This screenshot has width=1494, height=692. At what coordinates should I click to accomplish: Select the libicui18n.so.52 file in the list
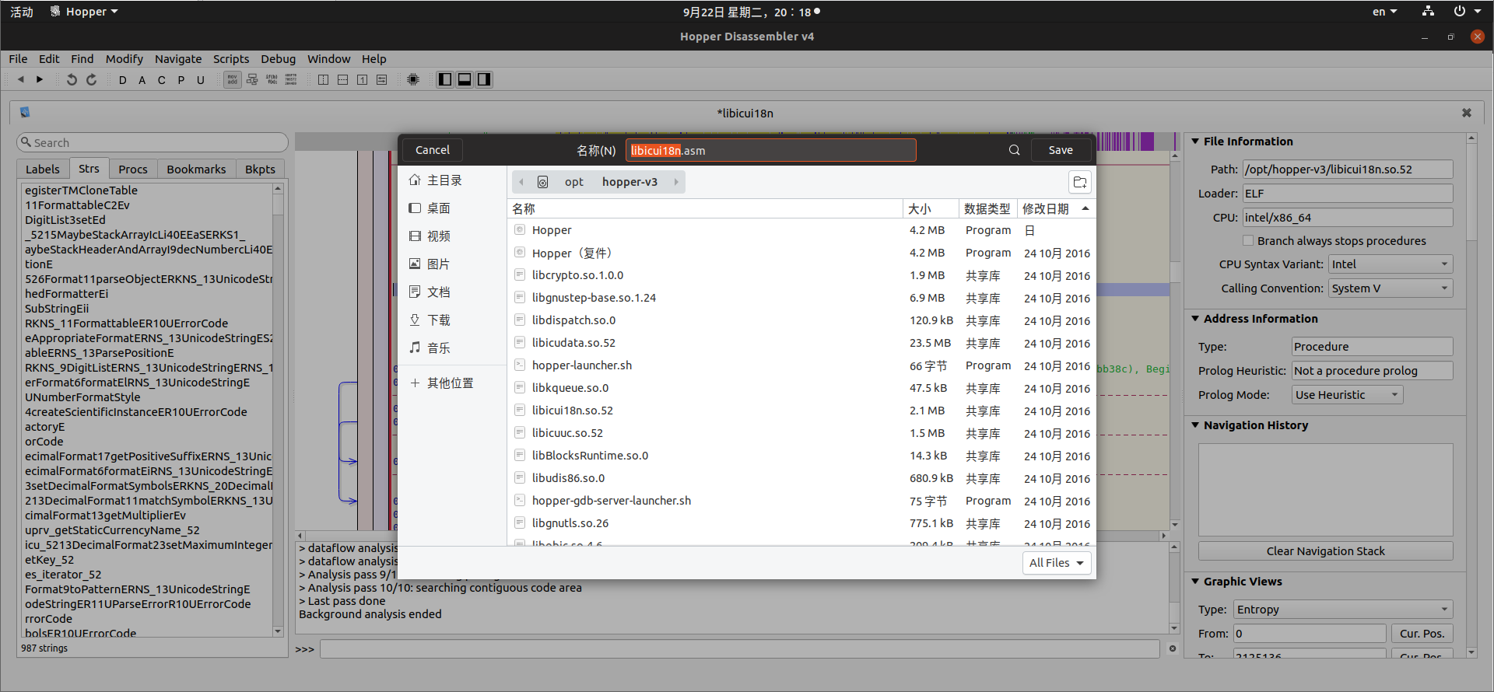click(x=801, y=411)
